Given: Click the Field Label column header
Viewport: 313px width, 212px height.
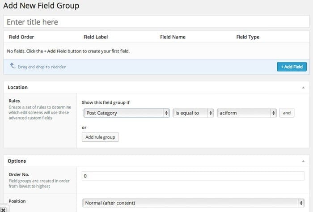Looking at the screenshot, I should (96, 37).
